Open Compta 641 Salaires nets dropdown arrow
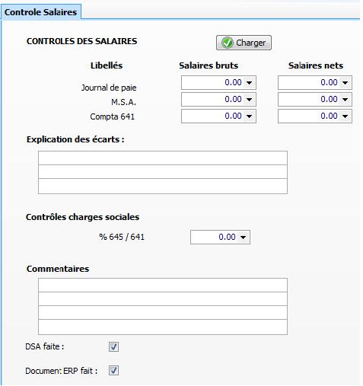 point(345,116)
